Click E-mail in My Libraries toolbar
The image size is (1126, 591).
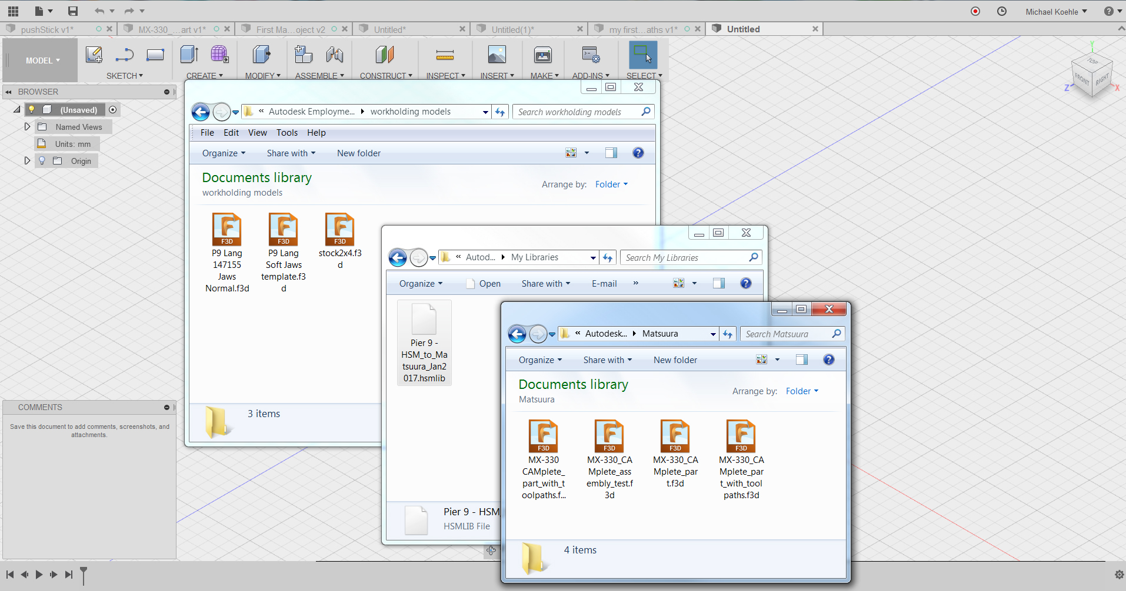604,284
